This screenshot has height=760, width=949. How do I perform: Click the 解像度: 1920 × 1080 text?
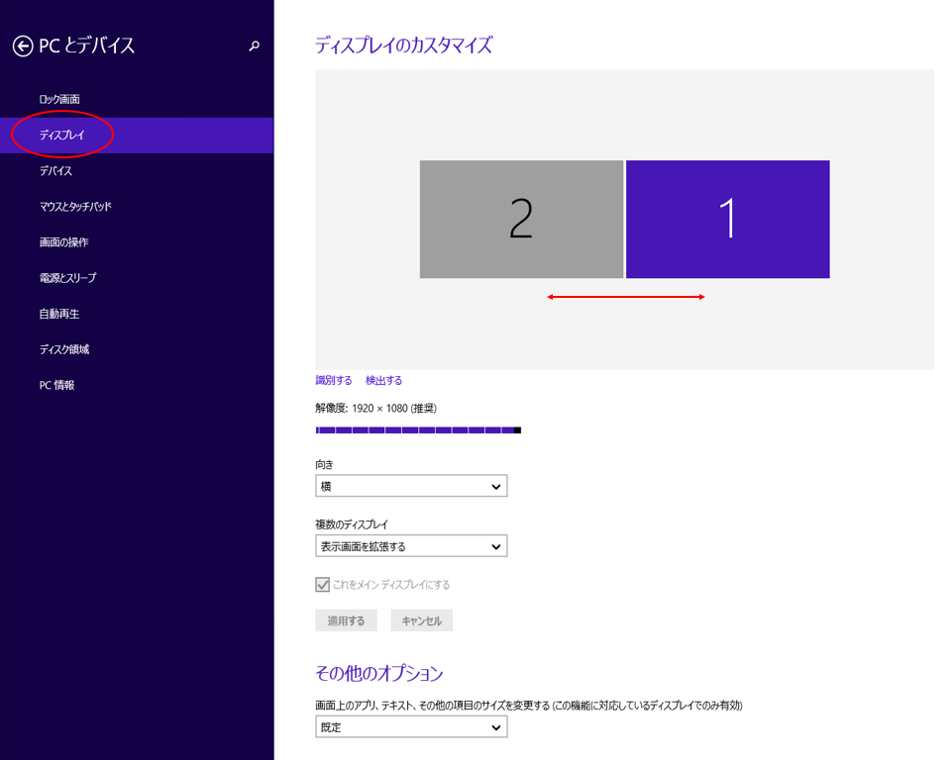(375, 409)
